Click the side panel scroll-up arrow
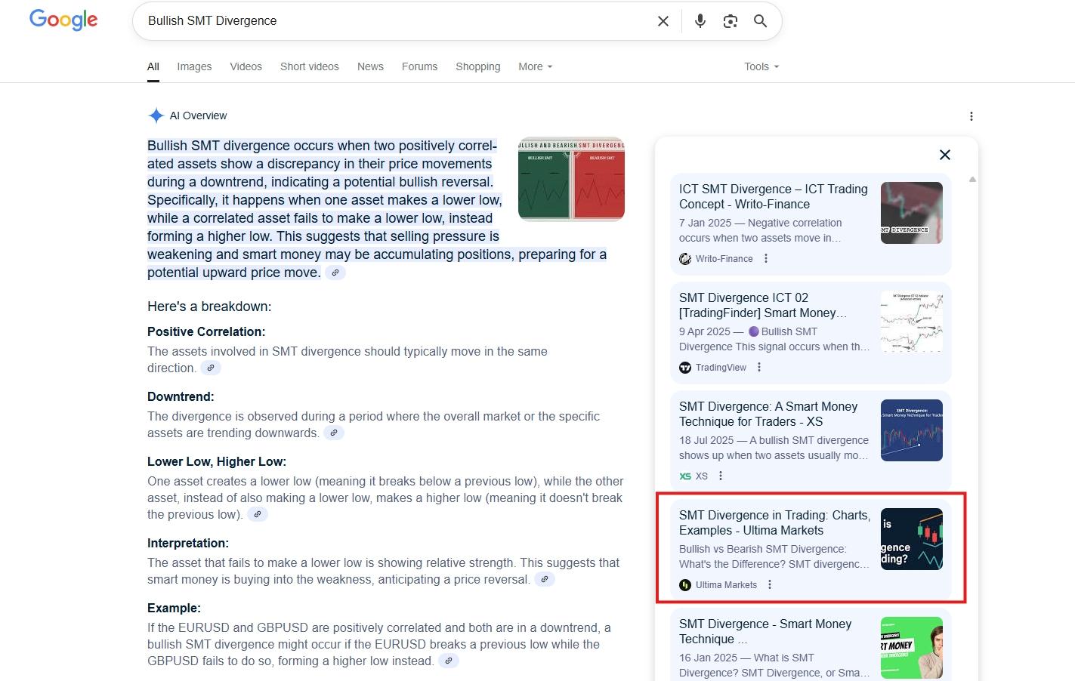 pos(972,180)
